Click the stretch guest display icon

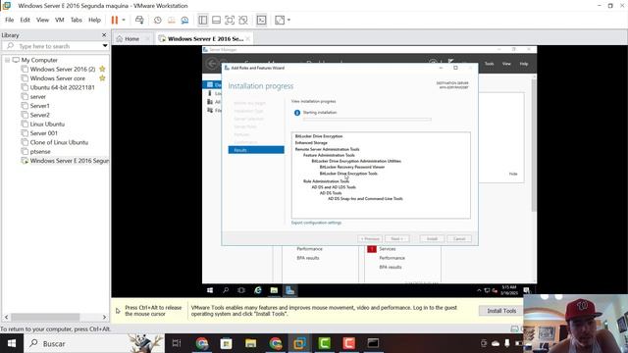tap(280, 20)
